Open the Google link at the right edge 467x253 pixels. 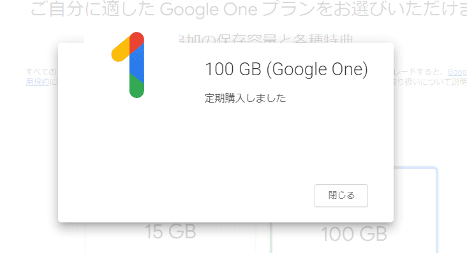(457, 72)
